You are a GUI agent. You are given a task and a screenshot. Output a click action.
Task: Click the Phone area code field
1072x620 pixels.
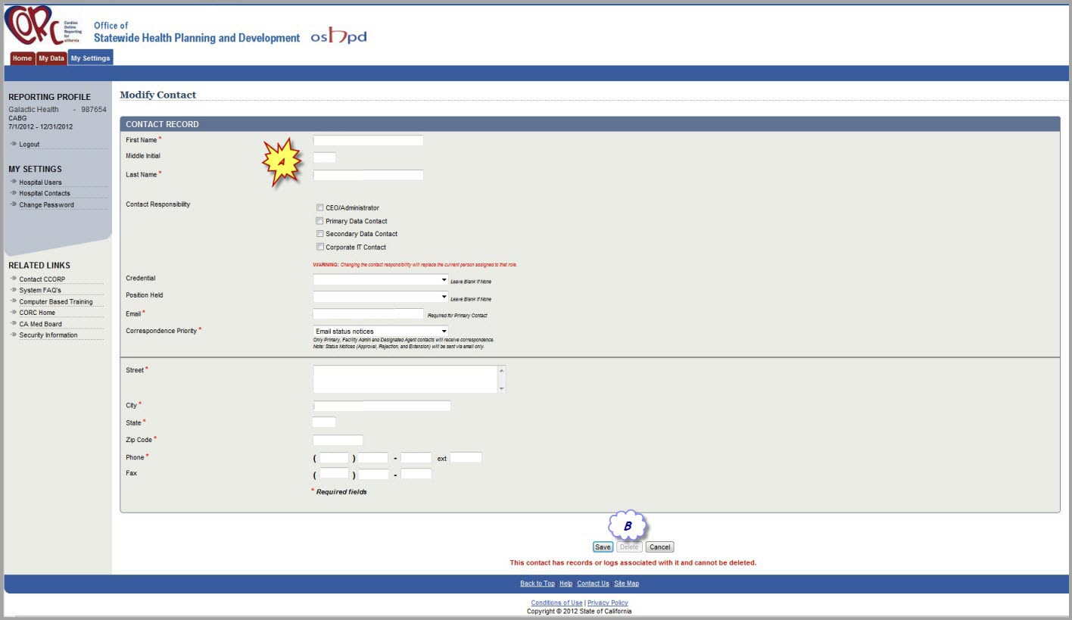pyautogui.click(x=334, y=458)
